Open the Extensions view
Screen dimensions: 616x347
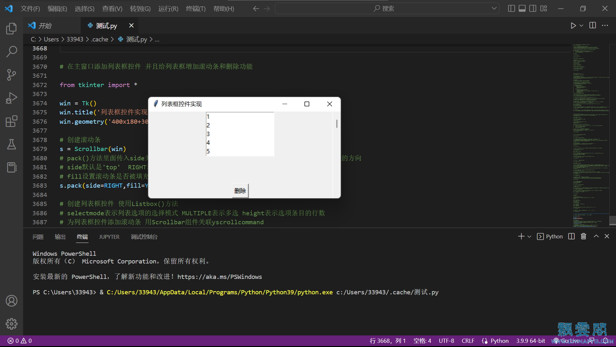[x=12, y=121]
